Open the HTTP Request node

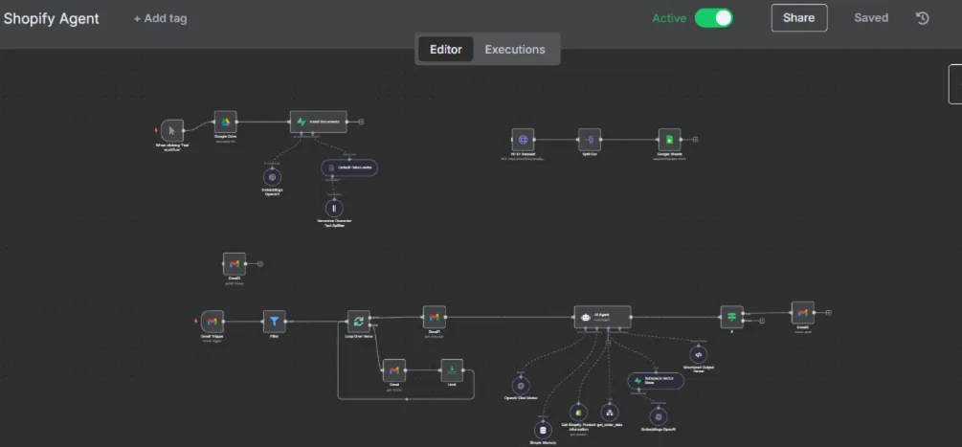523,140
